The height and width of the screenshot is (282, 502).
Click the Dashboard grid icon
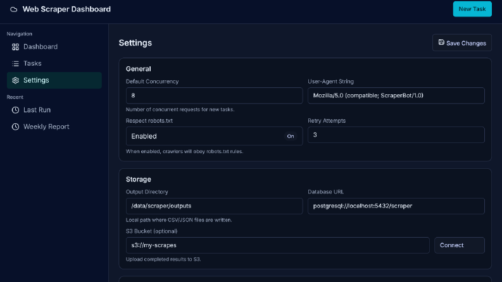pyautogui.click(x=15, y=47)
